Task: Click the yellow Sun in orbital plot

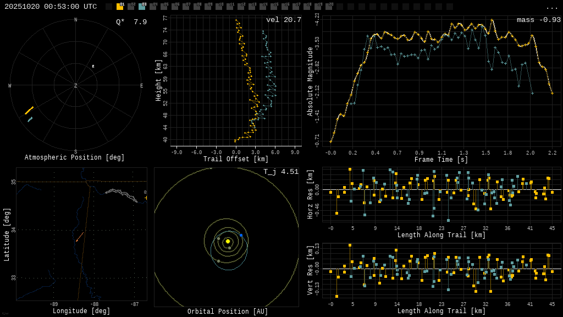Action: click(x=228, y=241)
